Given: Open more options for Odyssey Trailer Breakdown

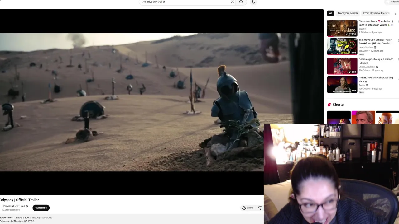Looking at the screenshot, I should tap(398, 40).
